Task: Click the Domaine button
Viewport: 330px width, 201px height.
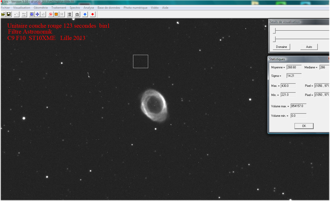Action: (281, 47)
